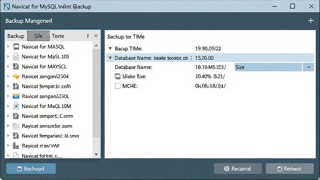Image resolution: width=320 pixels, height=180 pixels.
Task: Select the icon beside Navicet femparian
Action: coord(16,136)
